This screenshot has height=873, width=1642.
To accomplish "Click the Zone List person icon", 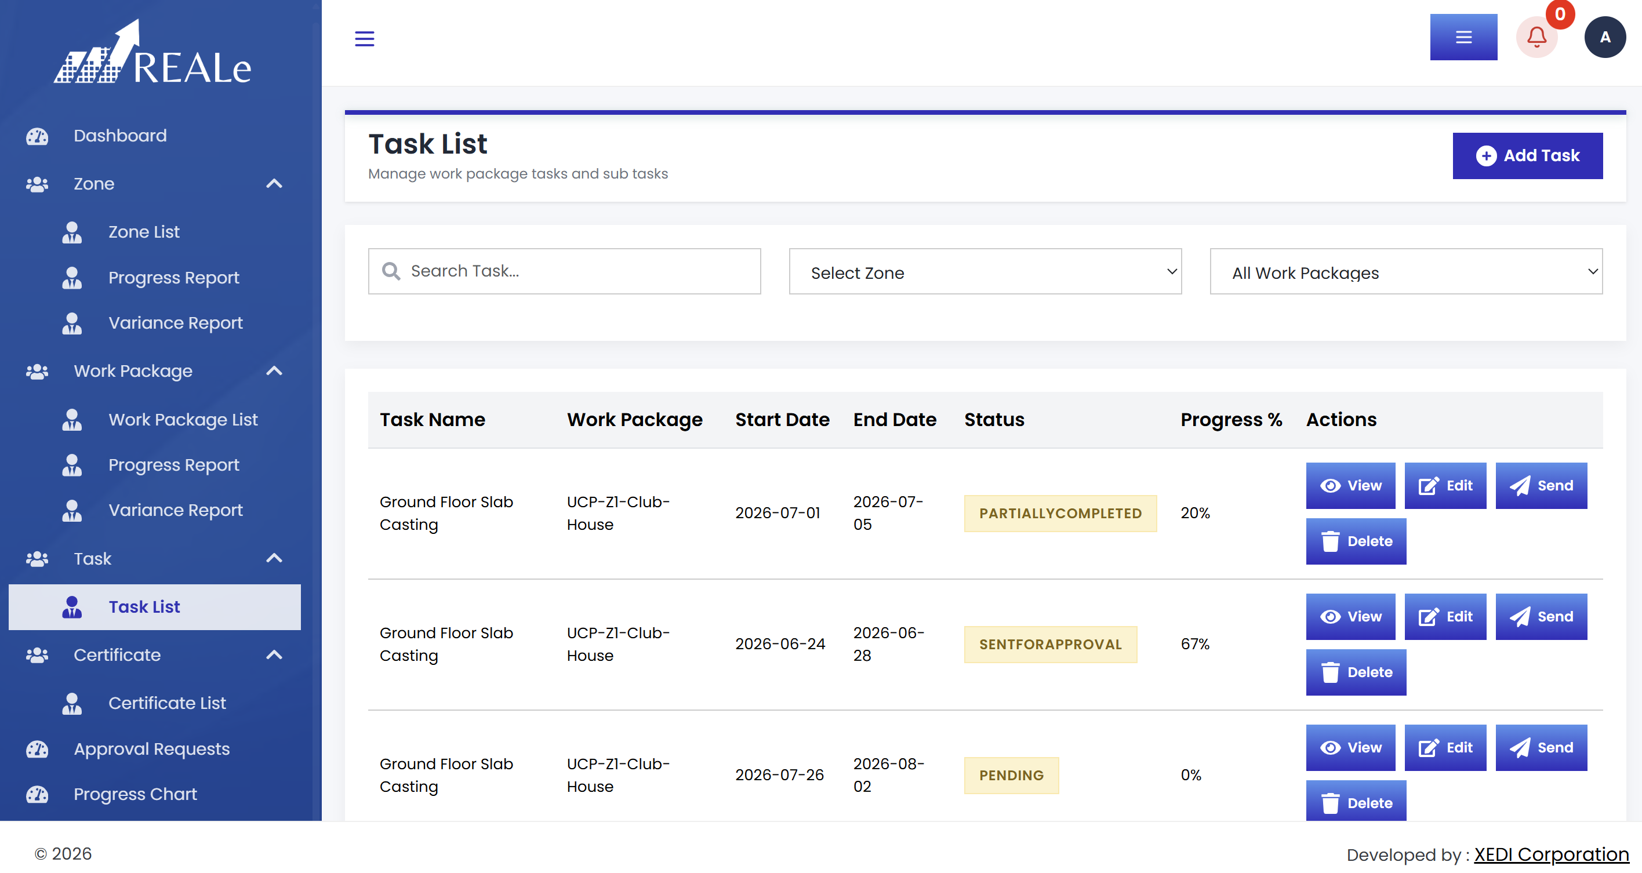I will [72, 232].
